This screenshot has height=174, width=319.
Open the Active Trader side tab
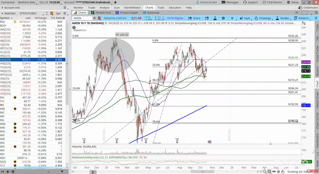pos(317,54)
